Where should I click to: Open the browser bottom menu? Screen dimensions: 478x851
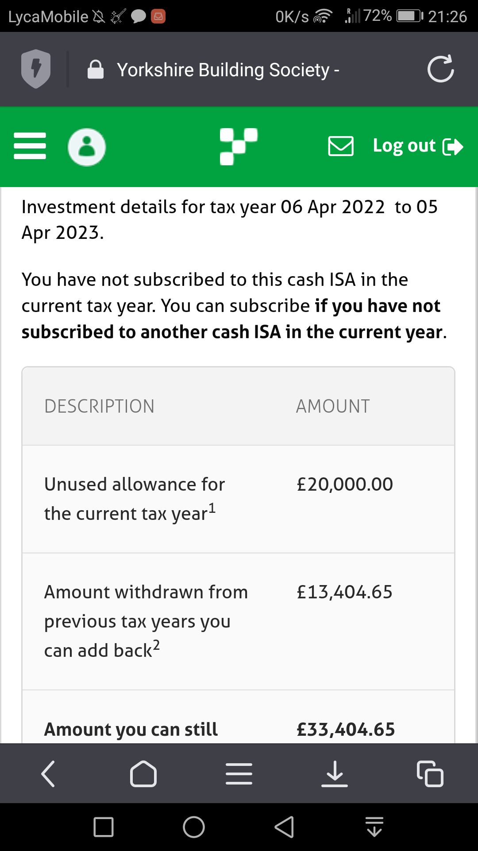tap(239, 774)
